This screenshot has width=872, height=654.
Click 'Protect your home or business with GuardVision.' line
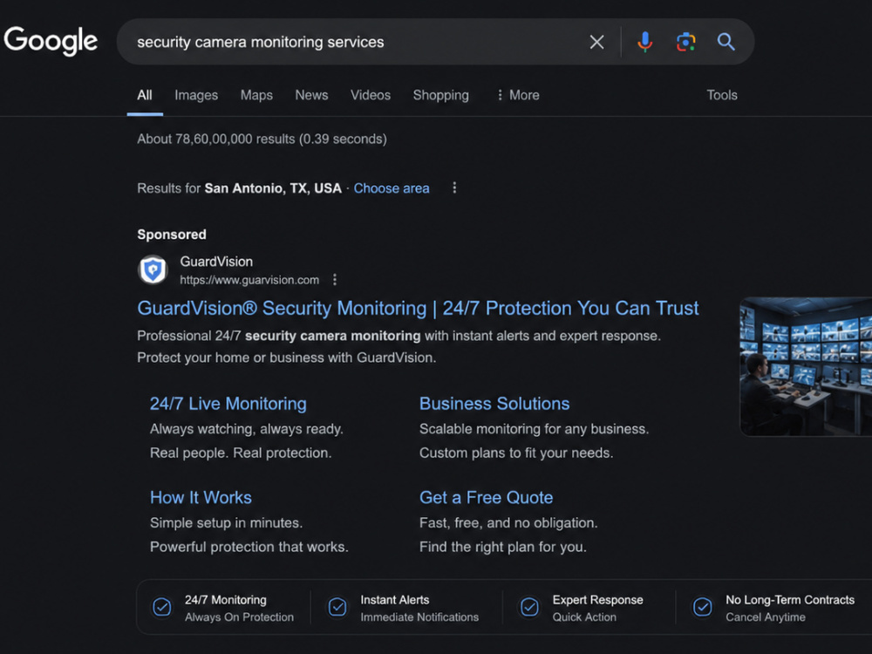pyautogui.click(x=286, y=358)
